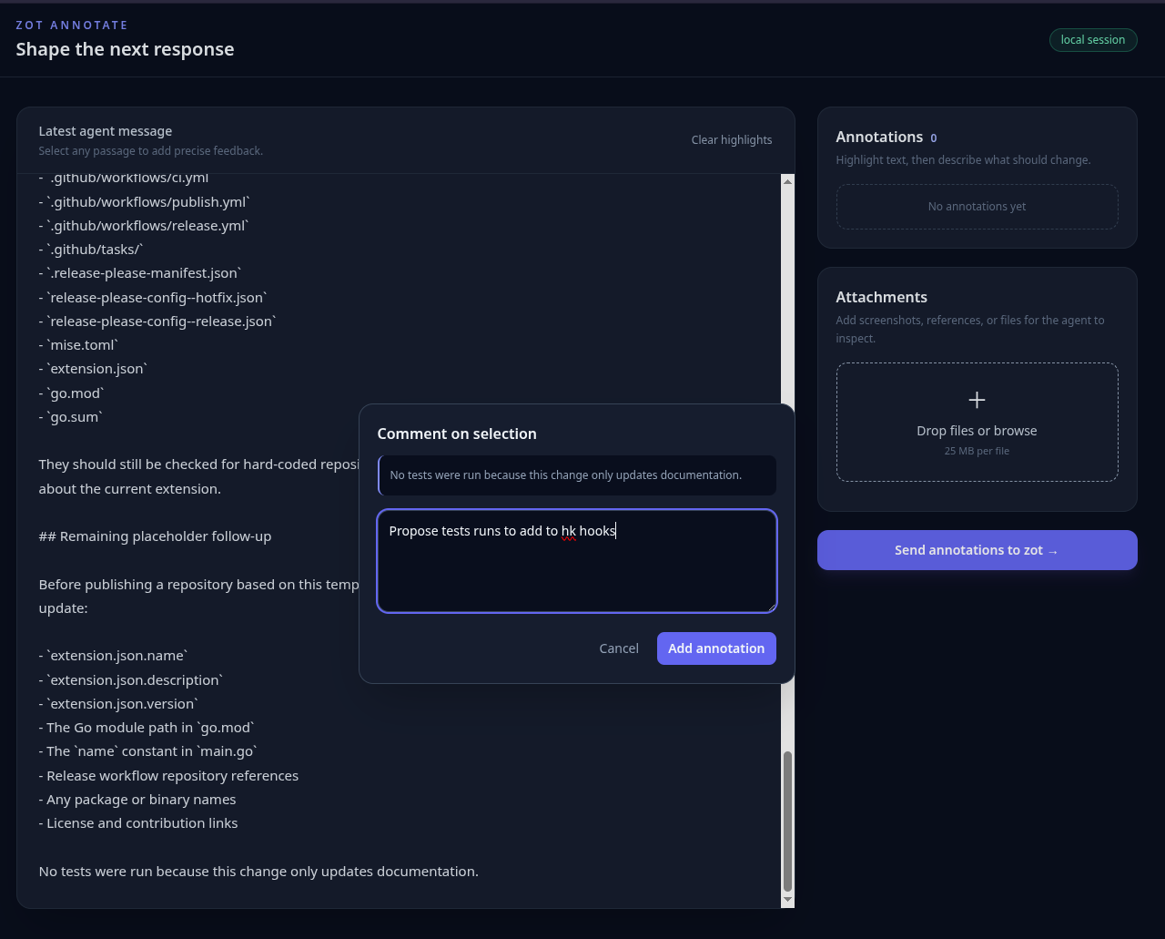1165x939 pixels.
Task: Clear highlights in the latest agent message
Action: click(732, 140)
